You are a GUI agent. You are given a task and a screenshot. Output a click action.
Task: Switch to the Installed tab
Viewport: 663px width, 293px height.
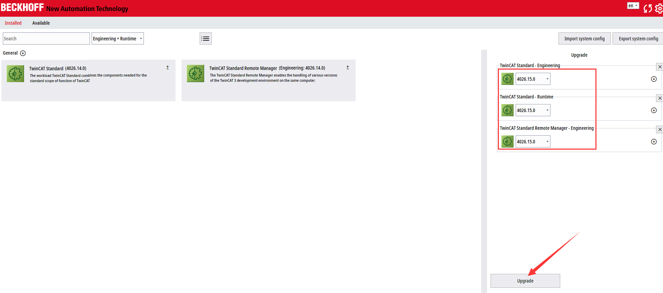13,23
